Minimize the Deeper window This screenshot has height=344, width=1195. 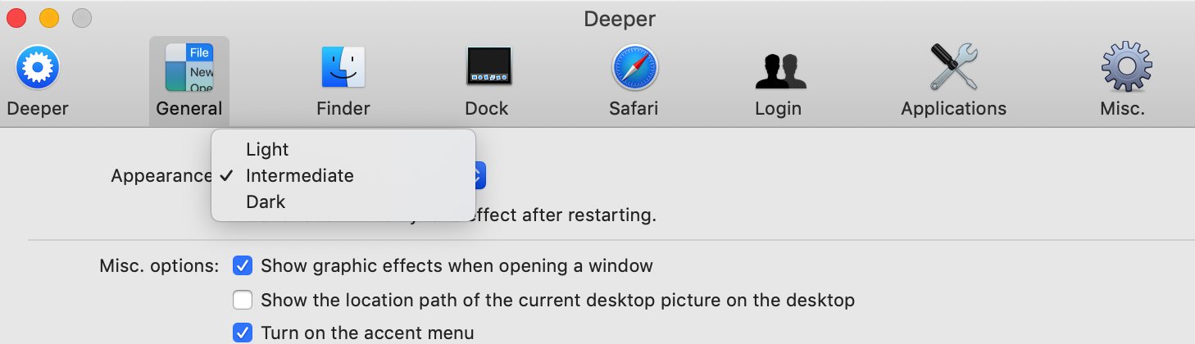coord(49,17)
